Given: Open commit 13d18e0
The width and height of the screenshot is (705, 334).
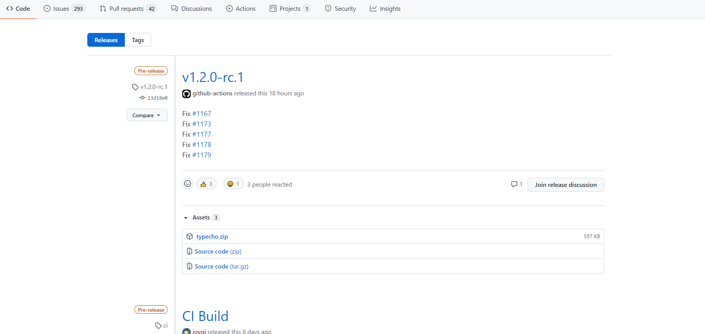Looking at the screenshot, I should [157, 98].
